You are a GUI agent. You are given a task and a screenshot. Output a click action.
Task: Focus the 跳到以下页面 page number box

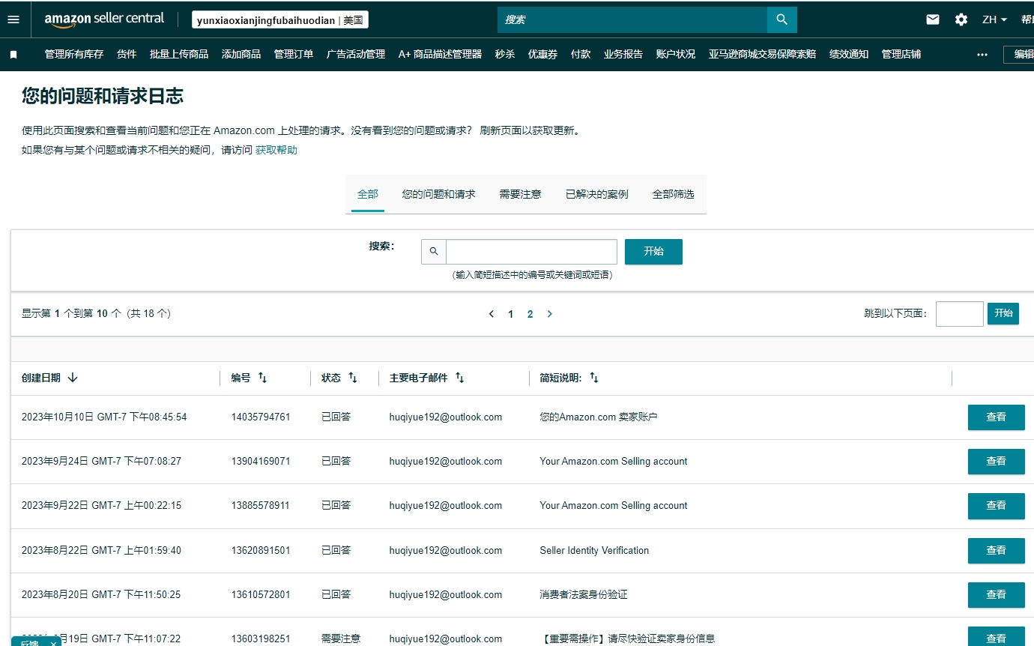pos(960,314)
